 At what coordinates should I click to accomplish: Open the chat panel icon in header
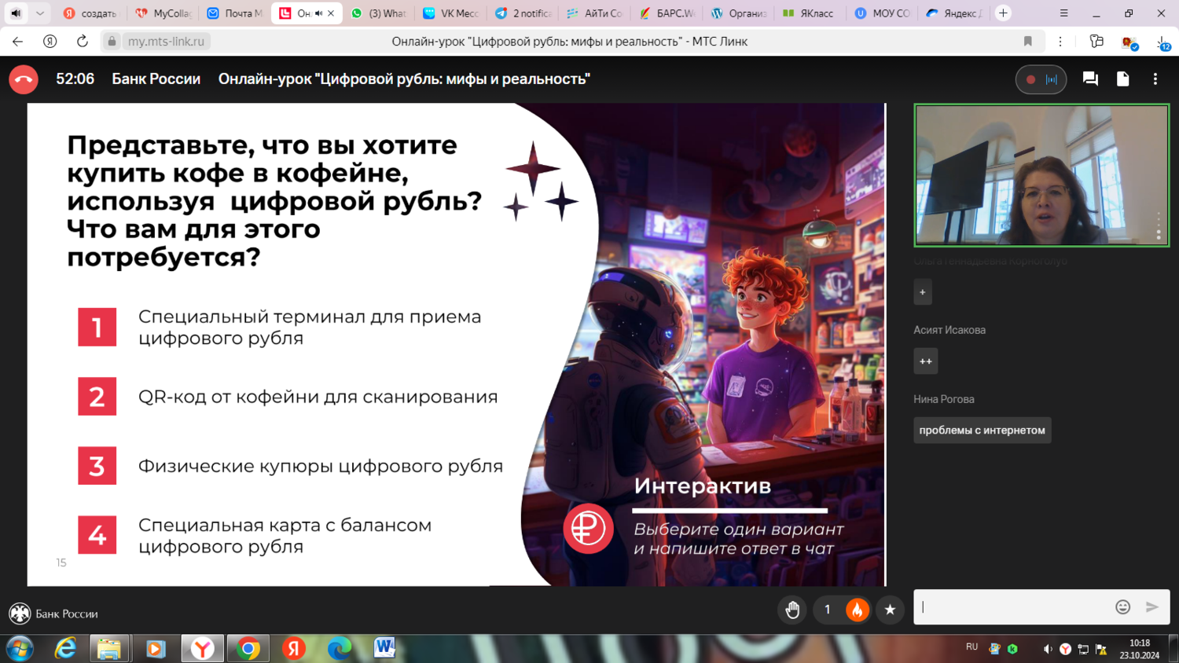pos(1090,79)
